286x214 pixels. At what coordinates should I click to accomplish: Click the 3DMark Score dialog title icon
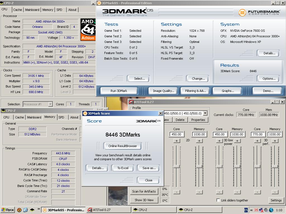(x=85, y=113)
